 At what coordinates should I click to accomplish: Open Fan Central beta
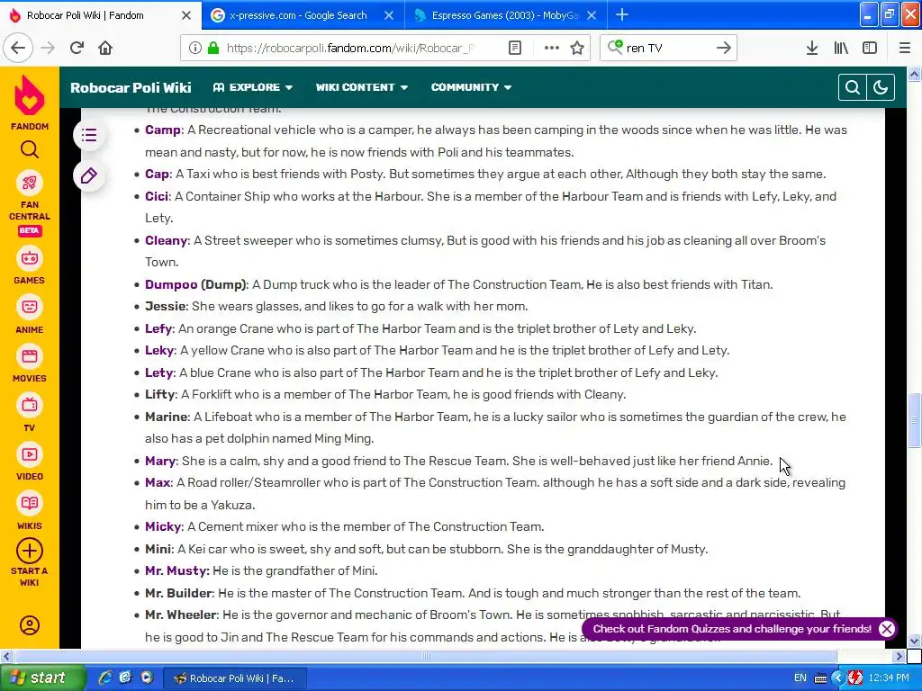[30, 204]
